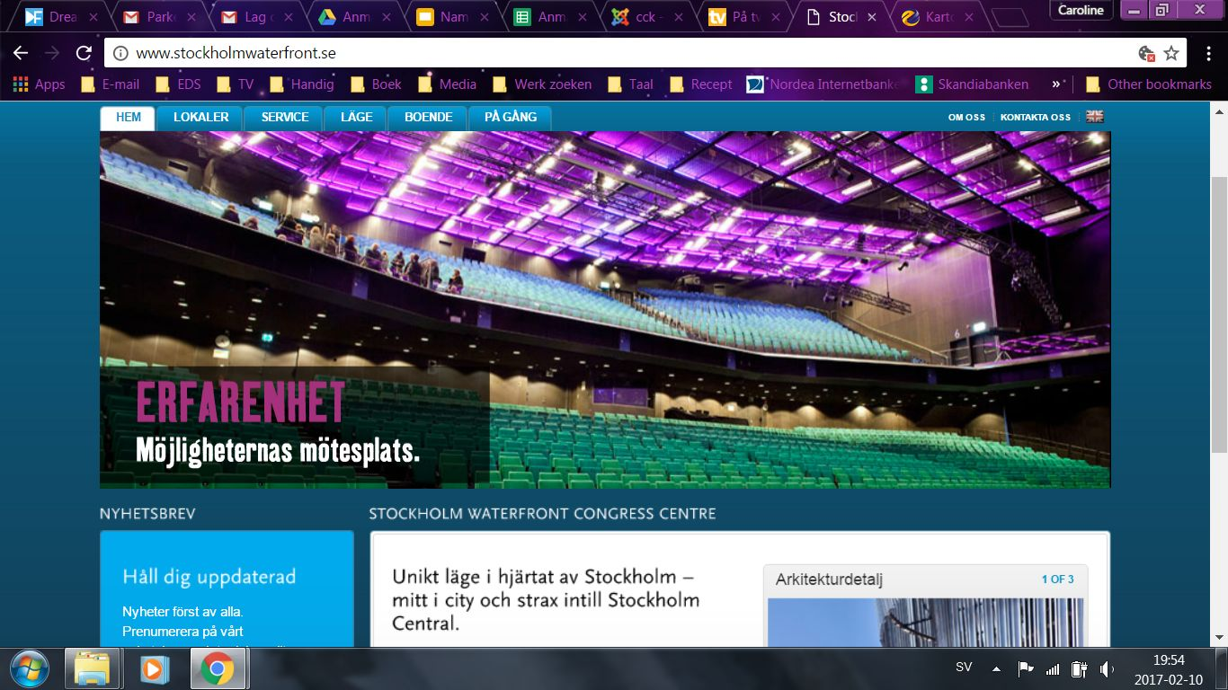The width and height of the screenshot is (1228, 690).
Task: Open a new tab with the new-tab button
Action: [x=1010, y=18]
